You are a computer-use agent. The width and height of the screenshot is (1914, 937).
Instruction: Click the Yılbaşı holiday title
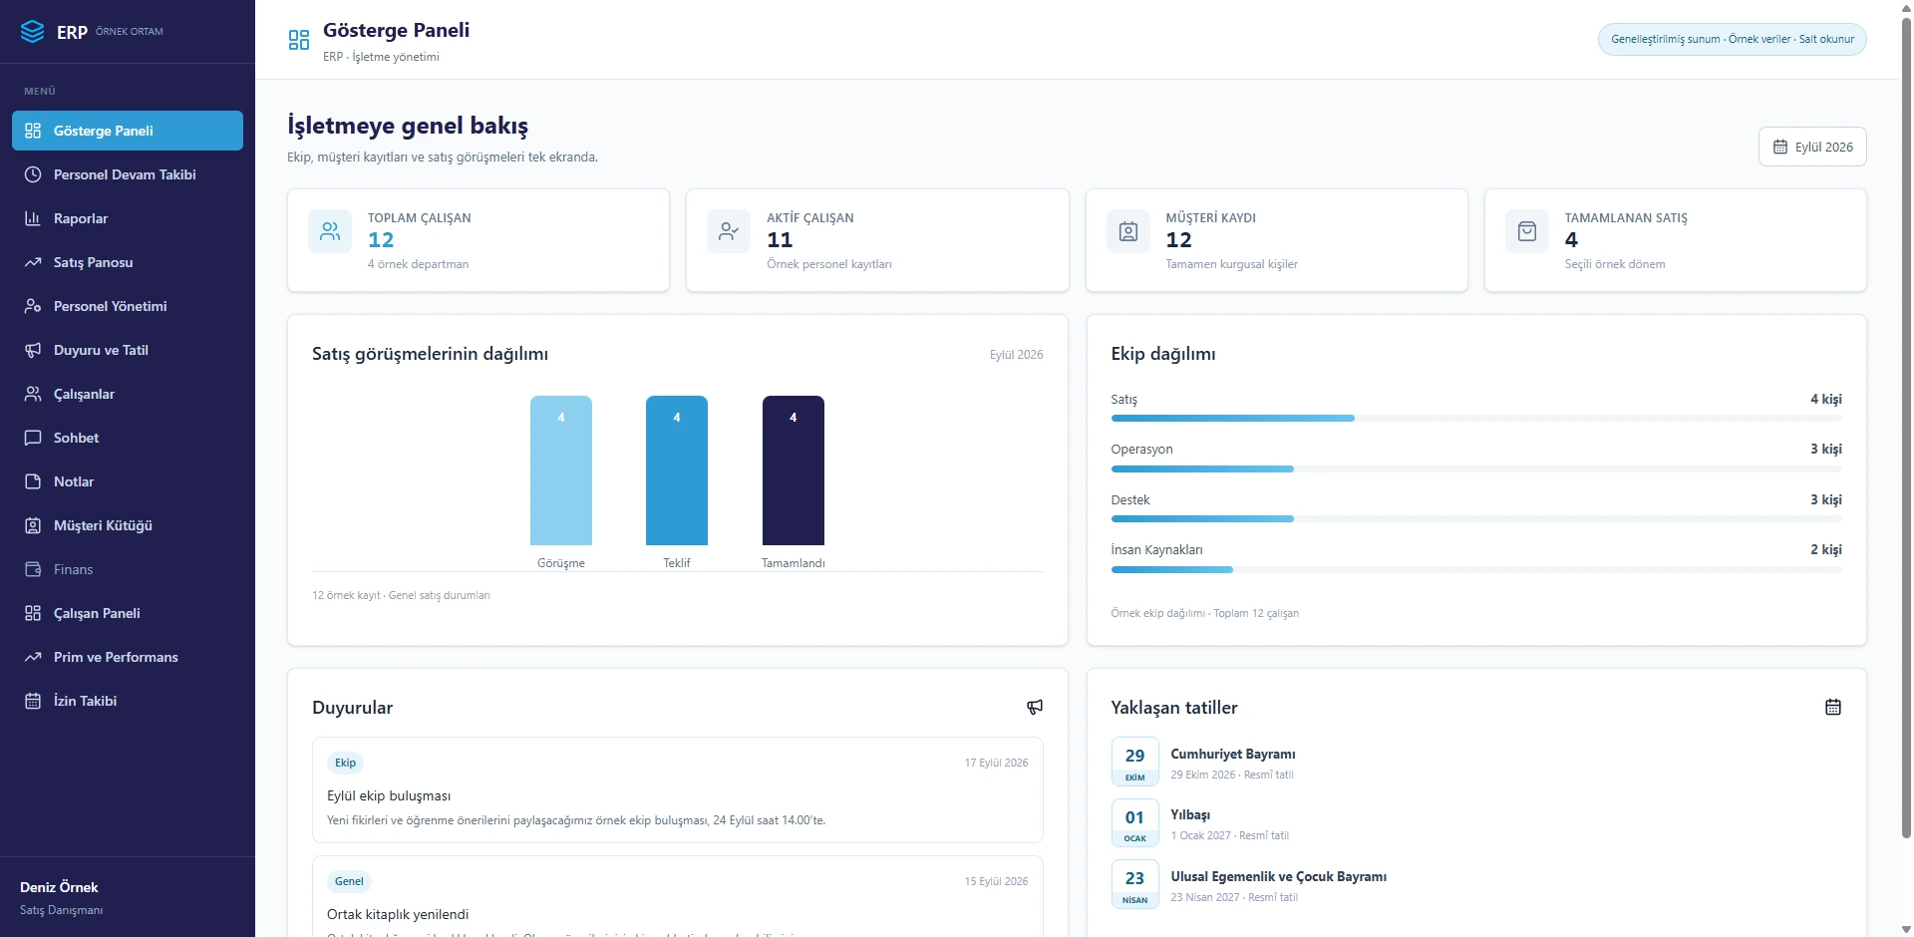click(x=1190, y=815)
